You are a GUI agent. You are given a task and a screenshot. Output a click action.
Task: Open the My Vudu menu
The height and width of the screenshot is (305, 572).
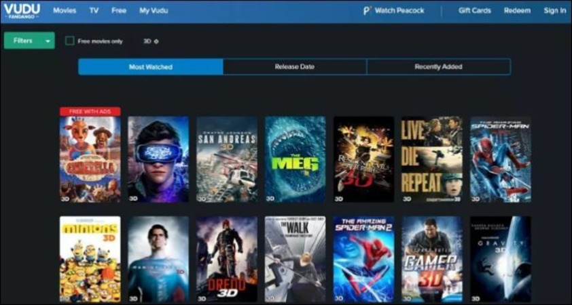[x=154, y=11]
